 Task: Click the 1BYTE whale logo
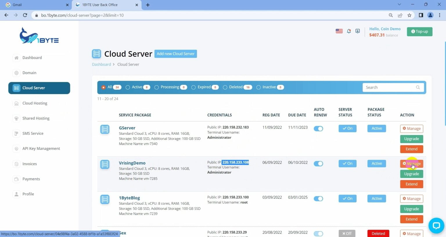point(39,36)
